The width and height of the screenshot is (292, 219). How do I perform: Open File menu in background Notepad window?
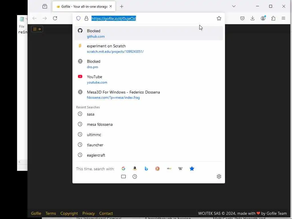click(x=22, y=27)
